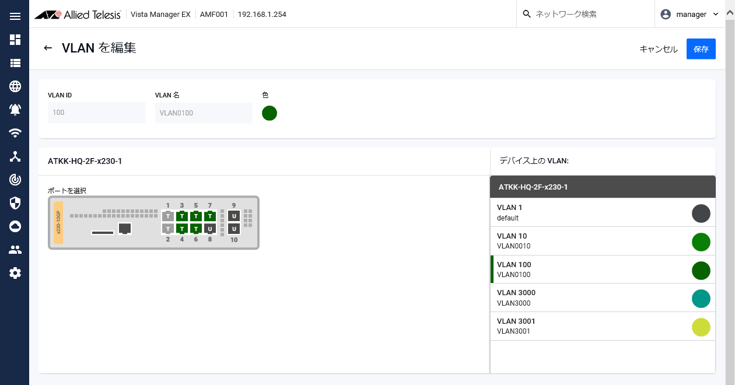735x385 pixels.
Task: Click the globe network map icon
Action: pyautogui.click(x=15, y=86)
